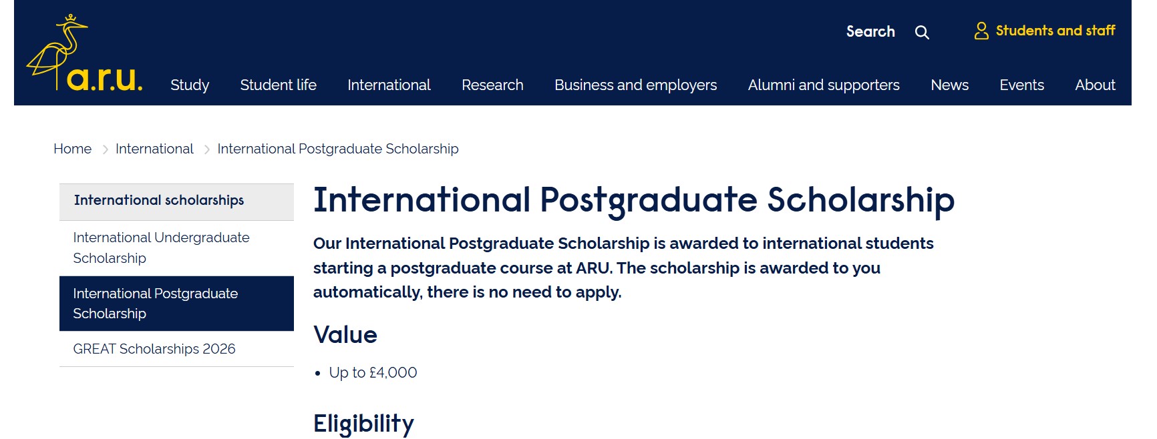
Task: Open the Students and staff link
Action: click(x=1055, y=31)
